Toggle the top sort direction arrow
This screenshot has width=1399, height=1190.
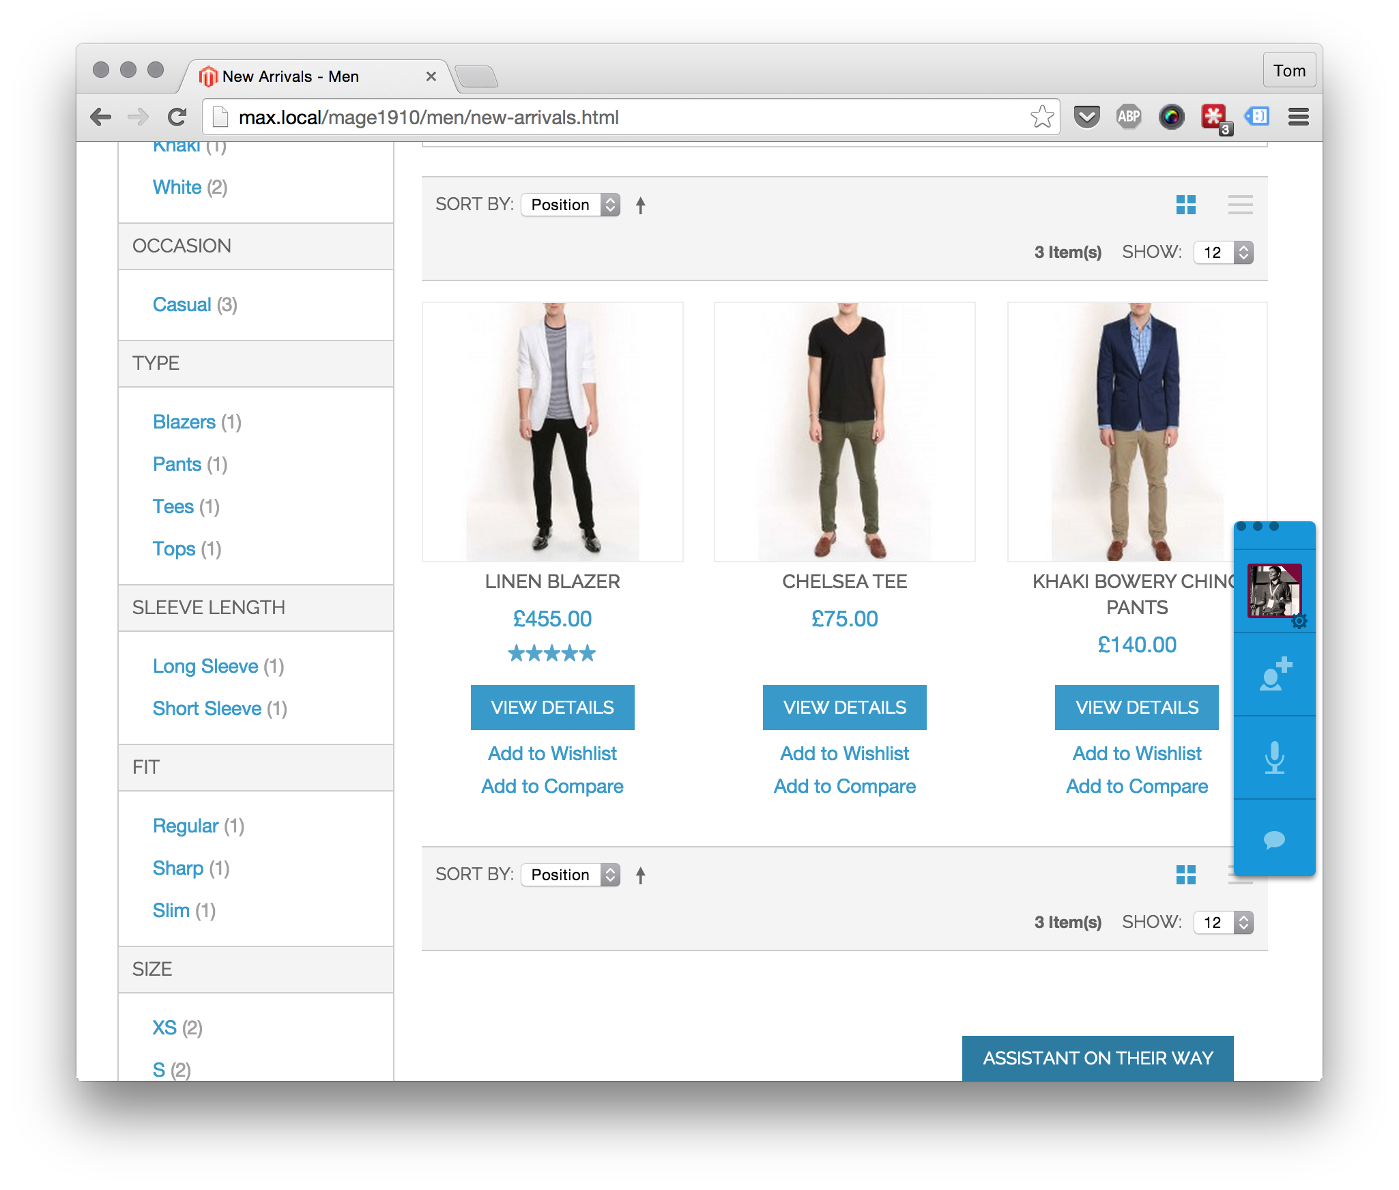pos(640,205)
